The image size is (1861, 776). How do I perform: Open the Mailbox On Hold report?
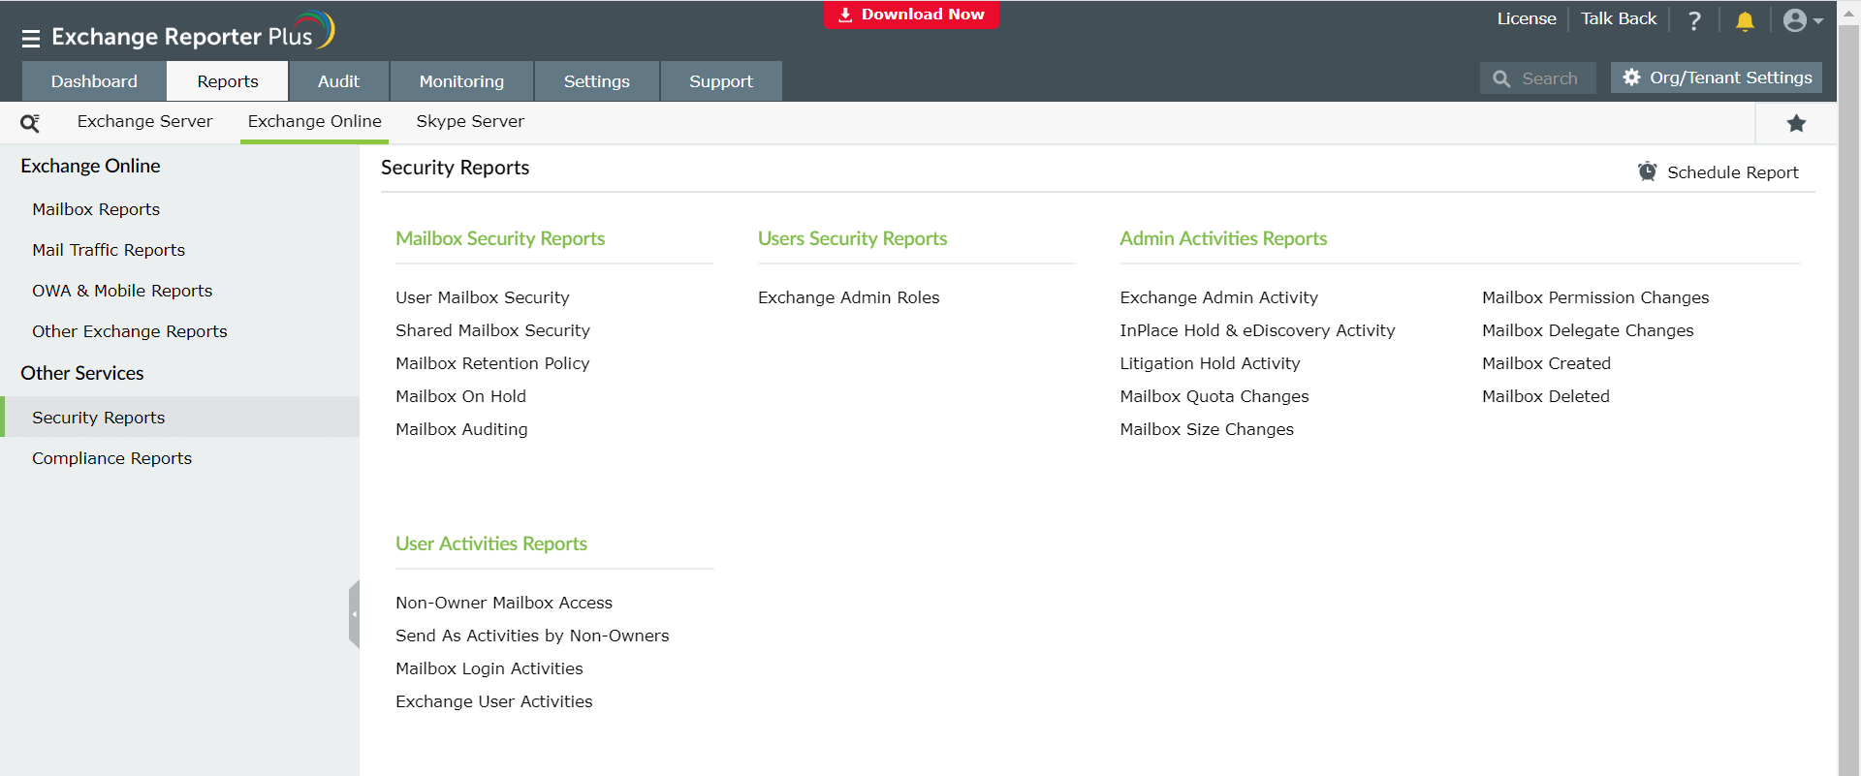[460, 396]
